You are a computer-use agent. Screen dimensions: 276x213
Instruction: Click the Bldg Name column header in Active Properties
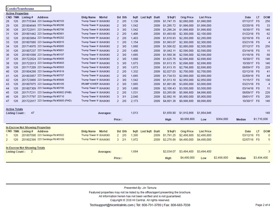(x=89, y=17)
